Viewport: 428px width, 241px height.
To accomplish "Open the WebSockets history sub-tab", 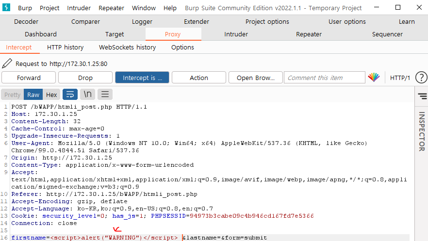I will 128,47.
